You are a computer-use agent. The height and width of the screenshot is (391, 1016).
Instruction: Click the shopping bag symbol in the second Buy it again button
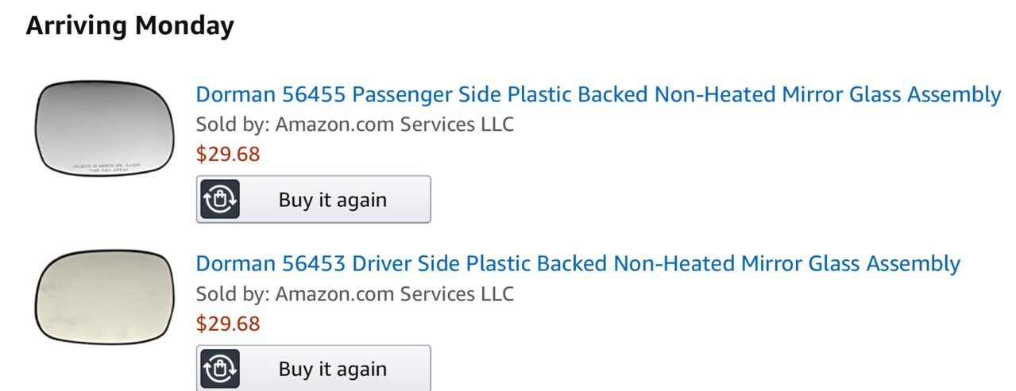point(219,368)
